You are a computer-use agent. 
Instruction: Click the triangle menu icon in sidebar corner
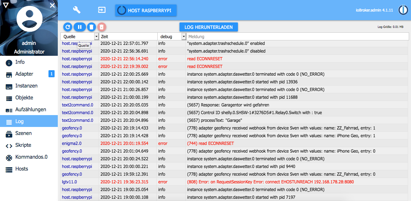pyautogui.click(x=6, y=5)
